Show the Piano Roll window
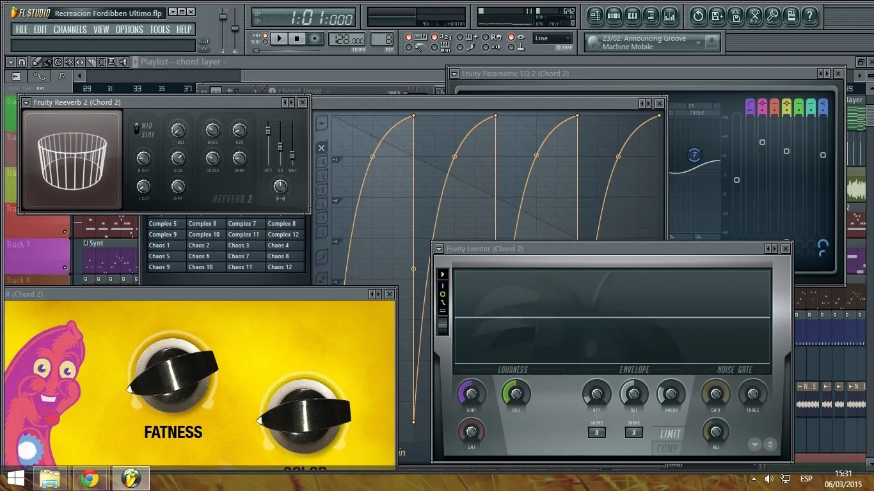874x491 pixels. click(x=632, y=16)
